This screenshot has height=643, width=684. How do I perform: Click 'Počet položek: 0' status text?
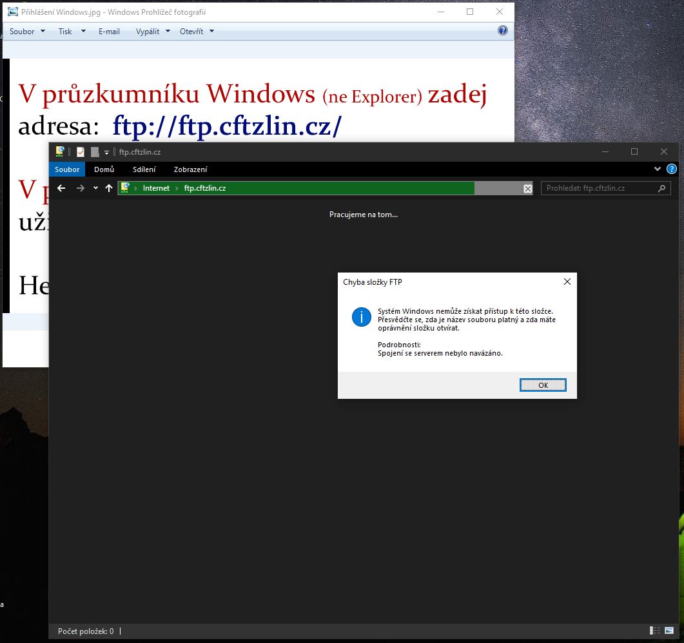point(86,631)
